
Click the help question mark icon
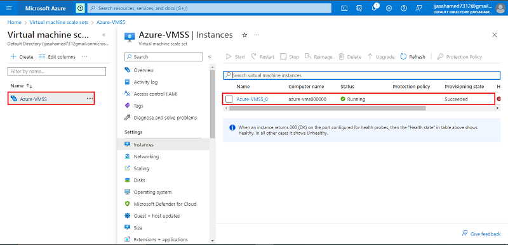click(404, 8)
